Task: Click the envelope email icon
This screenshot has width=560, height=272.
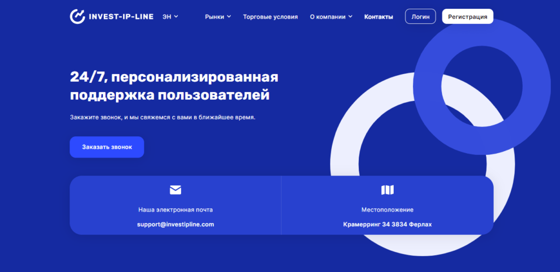Action: 176,190
